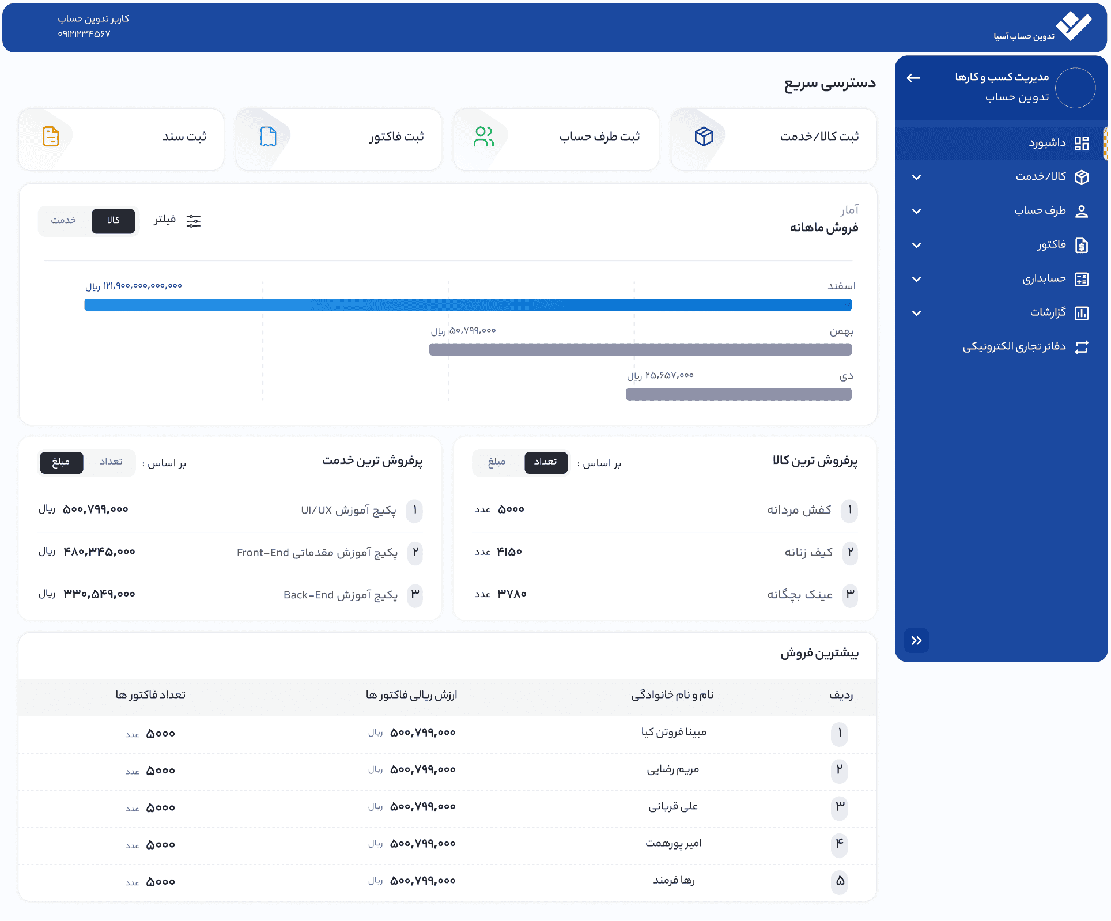
Task: Click the blue اسفند sales bar
Action: [468, 304]
